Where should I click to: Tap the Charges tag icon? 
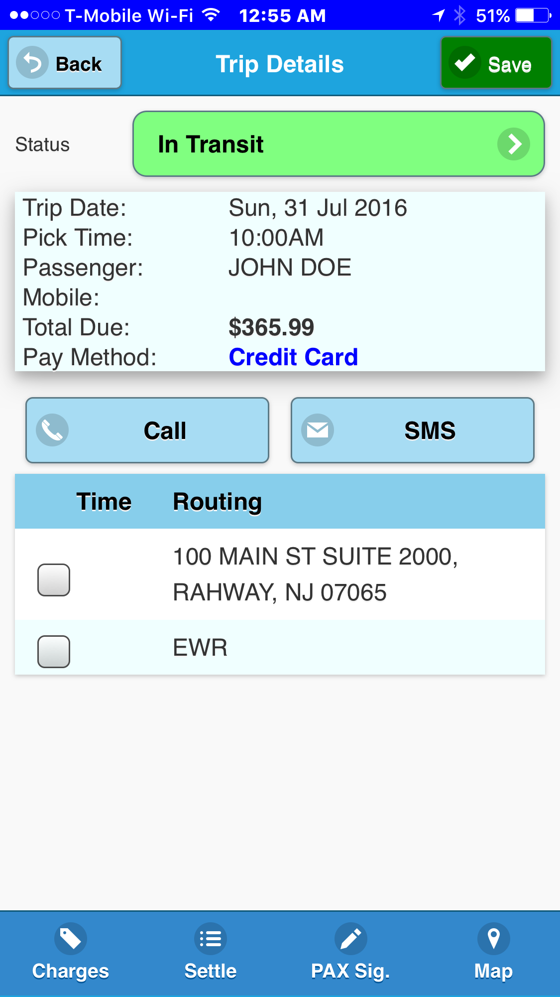point(70,939)
